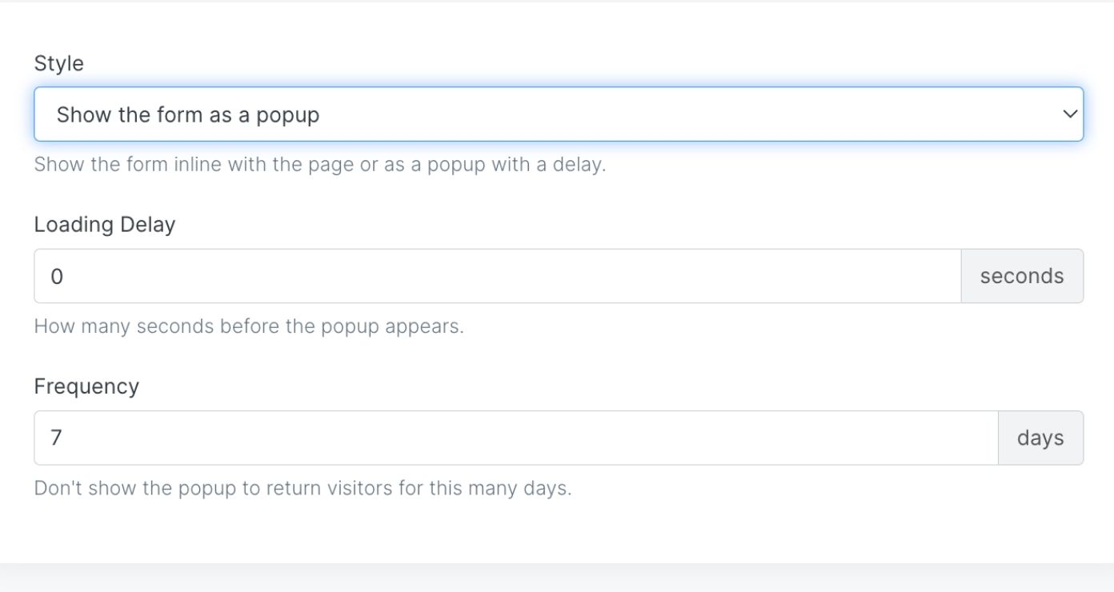
Task: Open the Style dropdown chevron arrow
Action: pyautogui.click(x=1070, y=114)
